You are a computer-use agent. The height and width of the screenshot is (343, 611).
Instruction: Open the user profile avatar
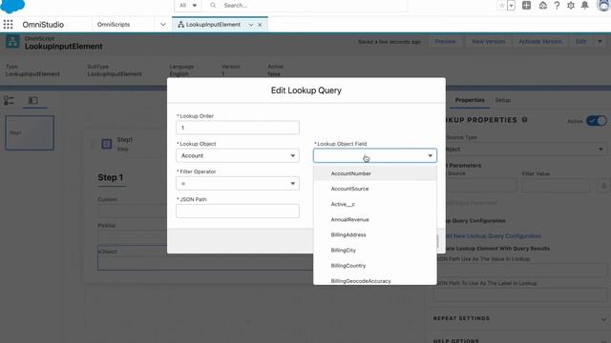pos(603,6)
